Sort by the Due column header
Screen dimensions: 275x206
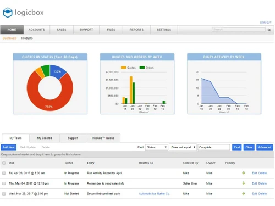pyautogui.click(x=12, y=163)
